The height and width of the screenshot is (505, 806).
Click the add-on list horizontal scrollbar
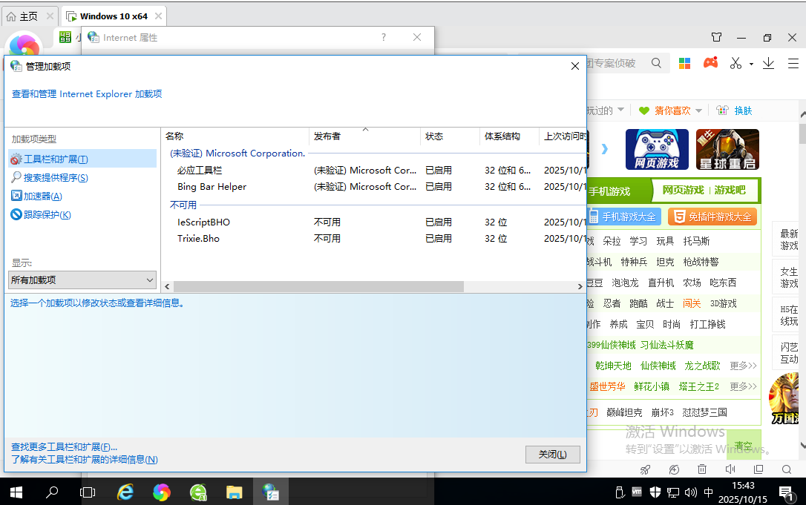[319, 286]
